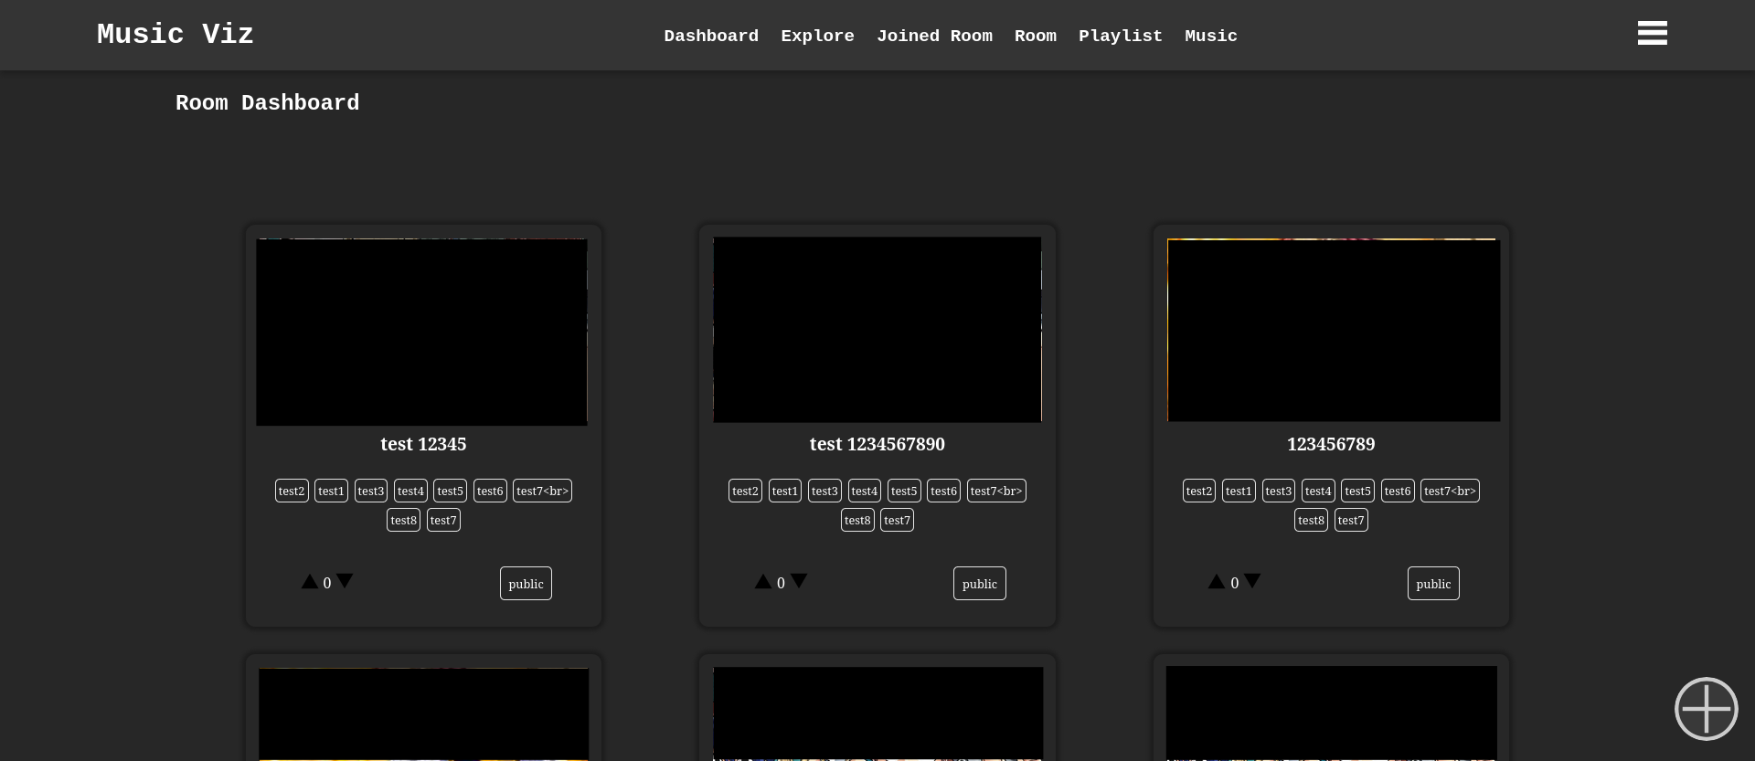Select tag test1 on 'test 1234567890' card

(x=785, y=491)
